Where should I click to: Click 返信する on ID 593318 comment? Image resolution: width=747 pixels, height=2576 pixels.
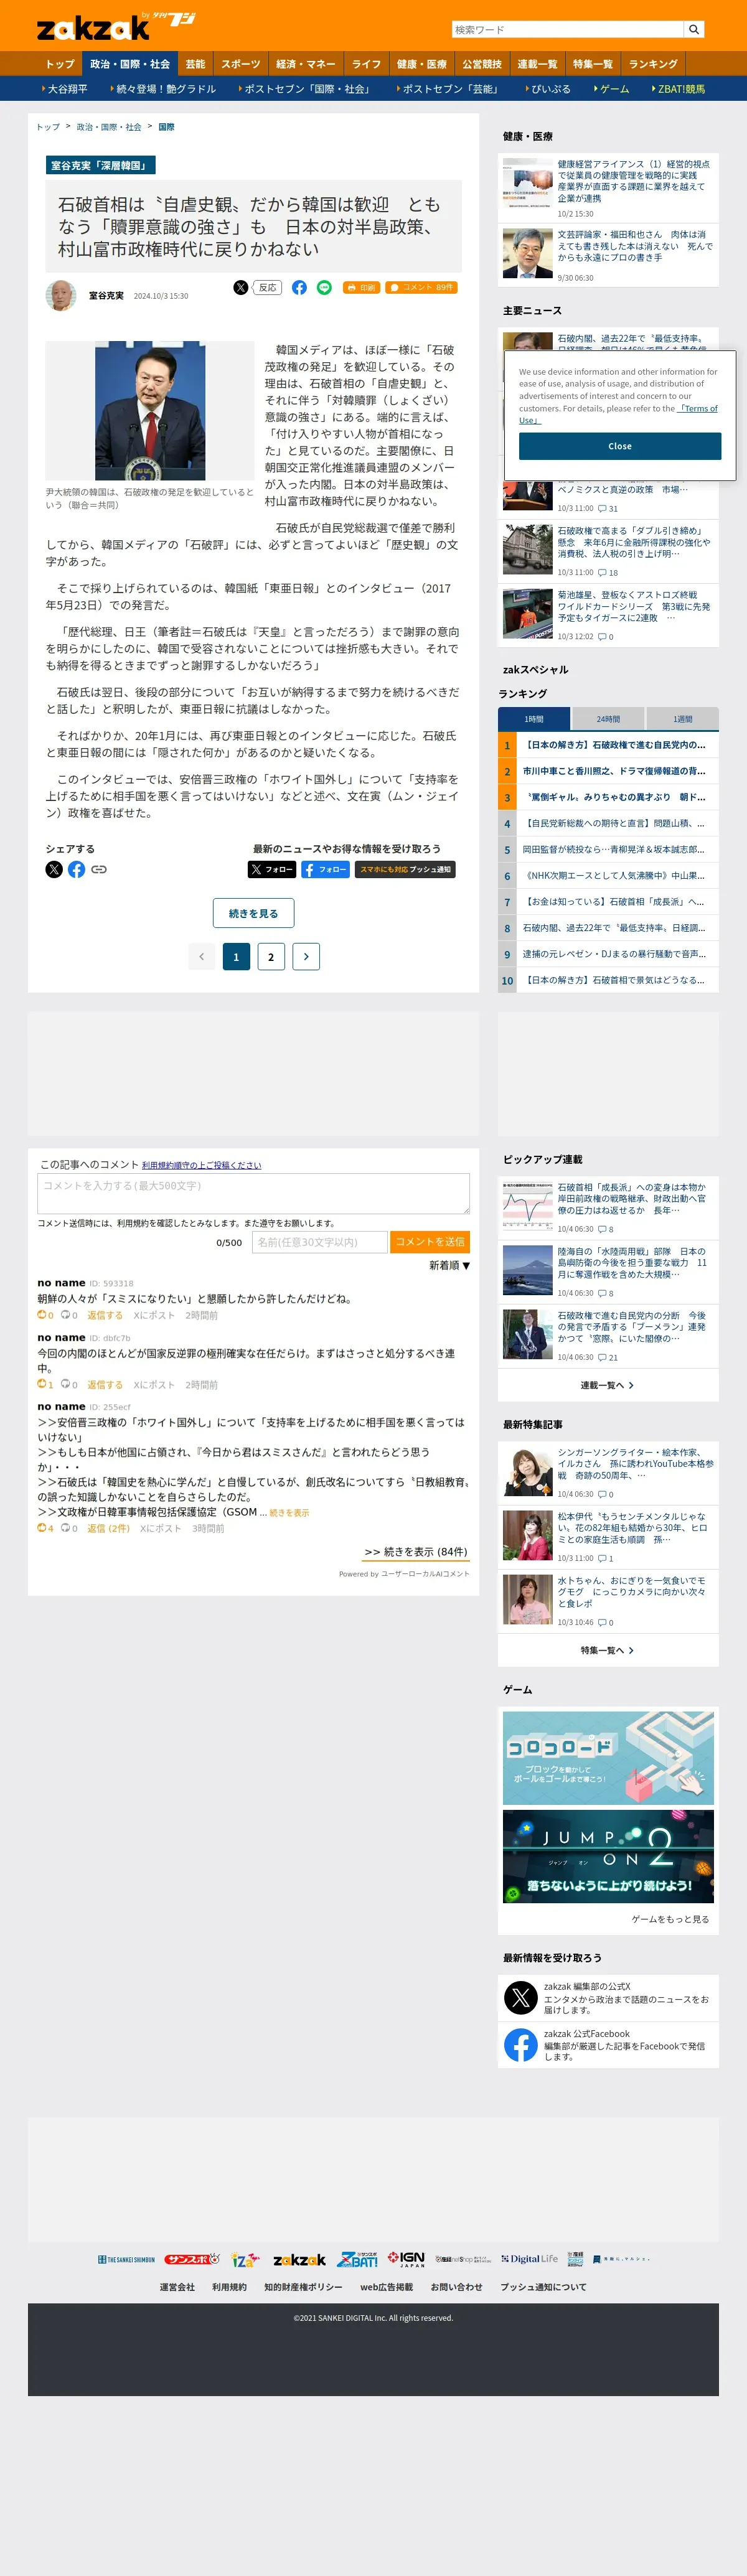[x=105, y=1315]
